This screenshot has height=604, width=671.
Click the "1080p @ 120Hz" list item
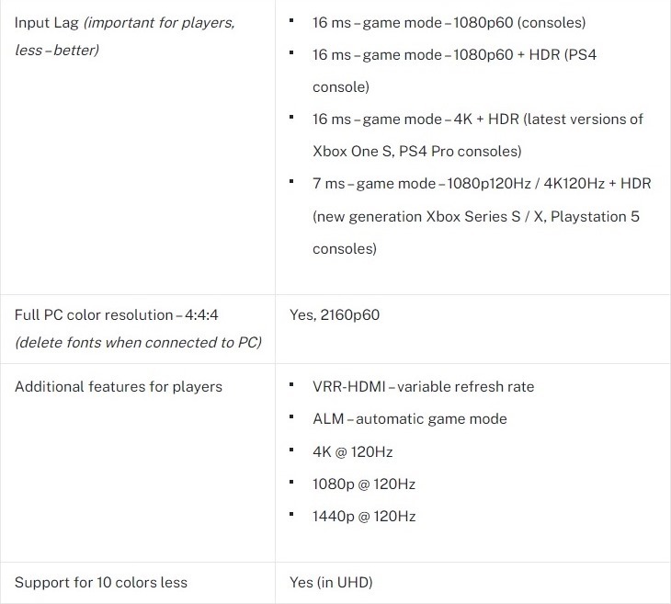tap(364, 484)
